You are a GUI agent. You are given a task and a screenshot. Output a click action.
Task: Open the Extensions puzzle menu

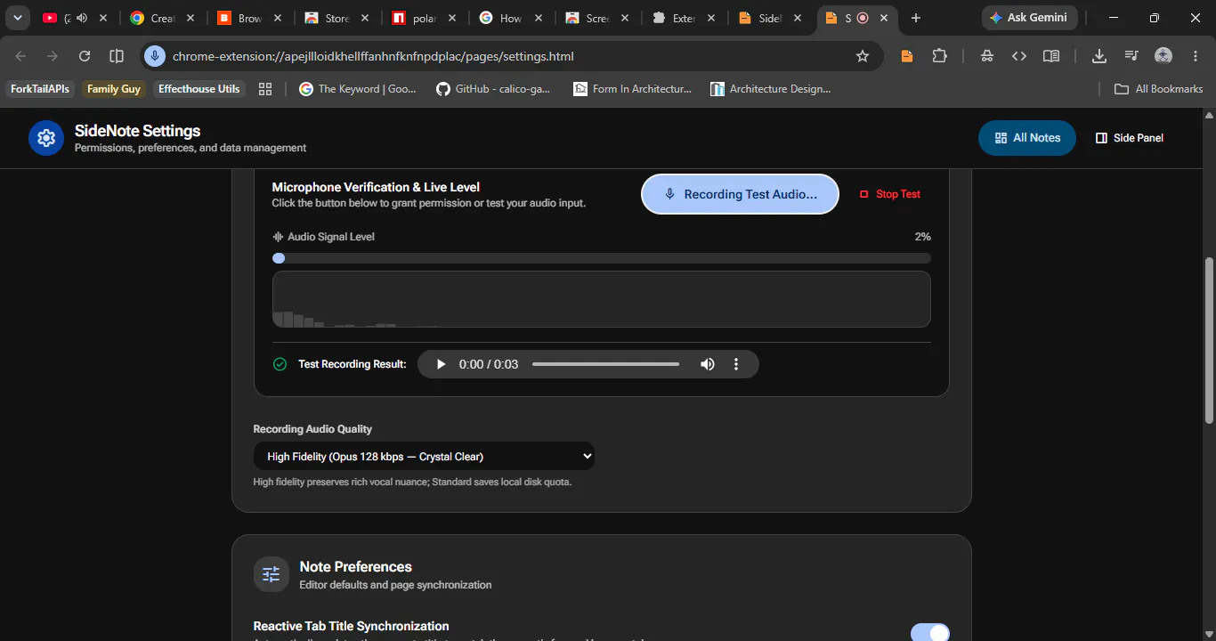click(x=940, y=56)
